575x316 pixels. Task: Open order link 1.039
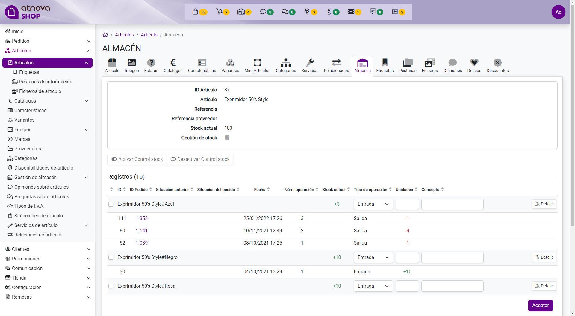tap(142, 243)
